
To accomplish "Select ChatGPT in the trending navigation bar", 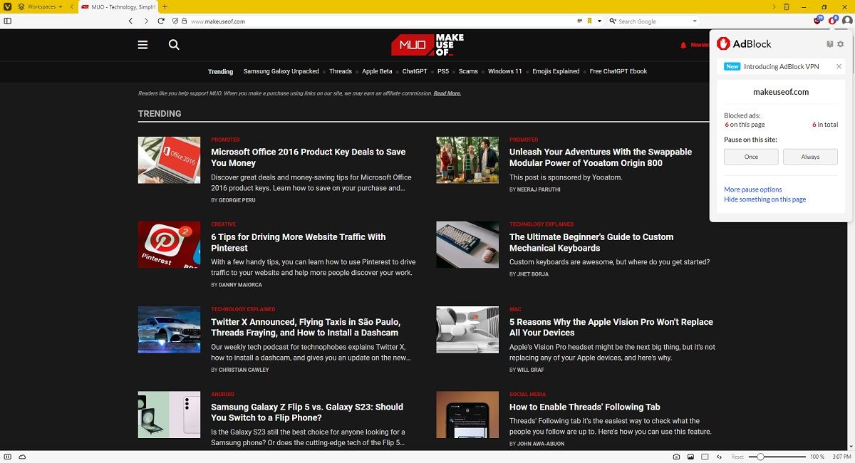I will [415, 71].
